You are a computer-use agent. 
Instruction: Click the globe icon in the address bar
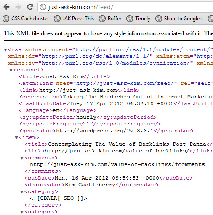pos(43,7)
